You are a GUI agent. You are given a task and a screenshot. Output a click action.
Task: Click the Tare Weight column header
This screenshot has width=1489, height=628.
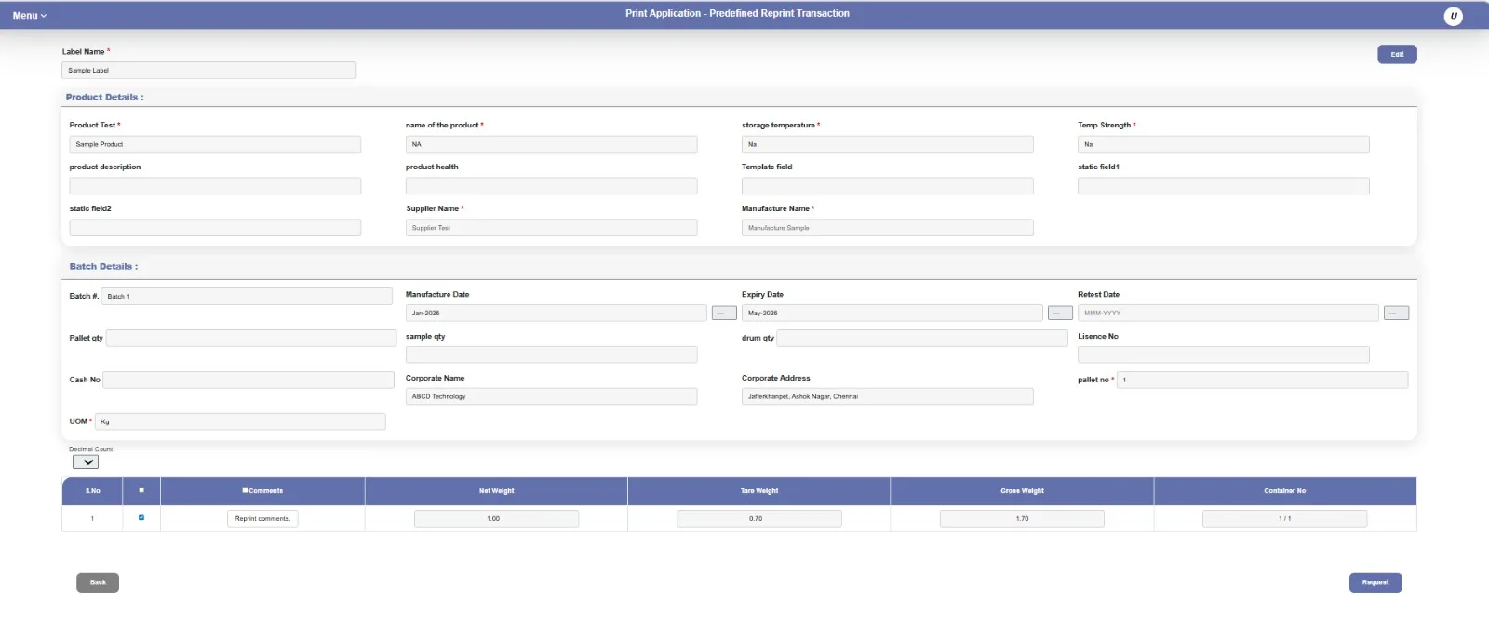click(x=759, y=491)
